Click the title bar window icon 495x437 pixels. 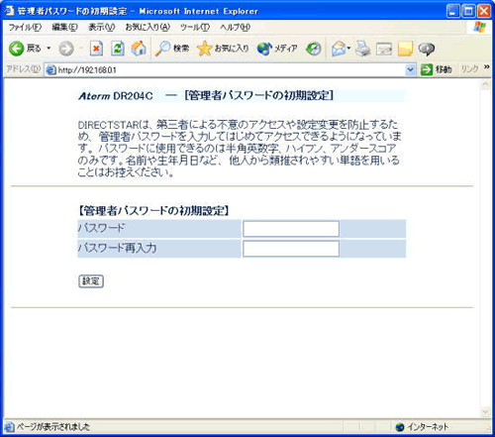[x=9, y=11]
